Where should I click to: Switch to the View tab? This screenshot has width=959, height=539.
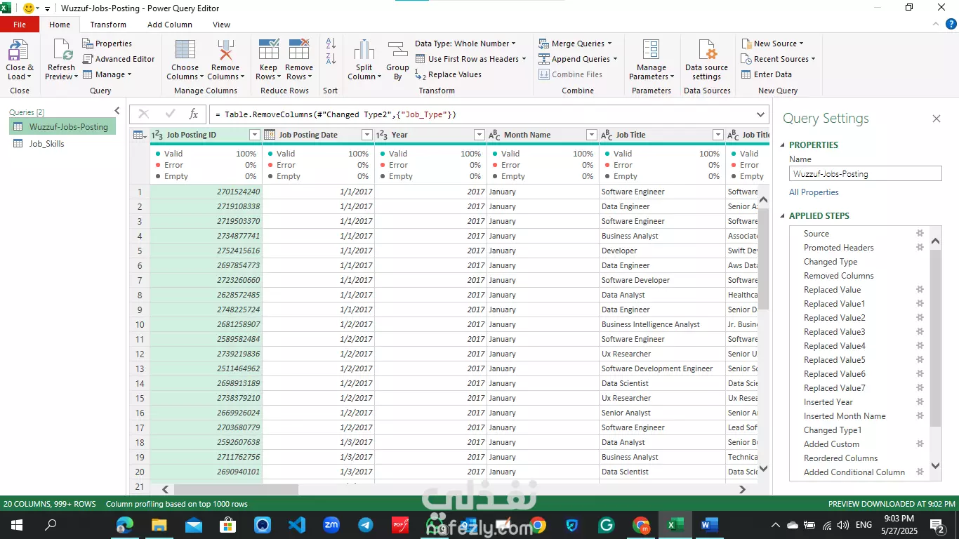[221, 25]
